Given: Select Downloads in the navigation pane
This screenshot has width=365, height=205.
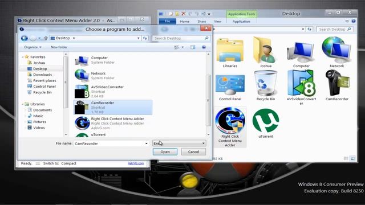Looking at the screenshot, I should tap(42, 75).
